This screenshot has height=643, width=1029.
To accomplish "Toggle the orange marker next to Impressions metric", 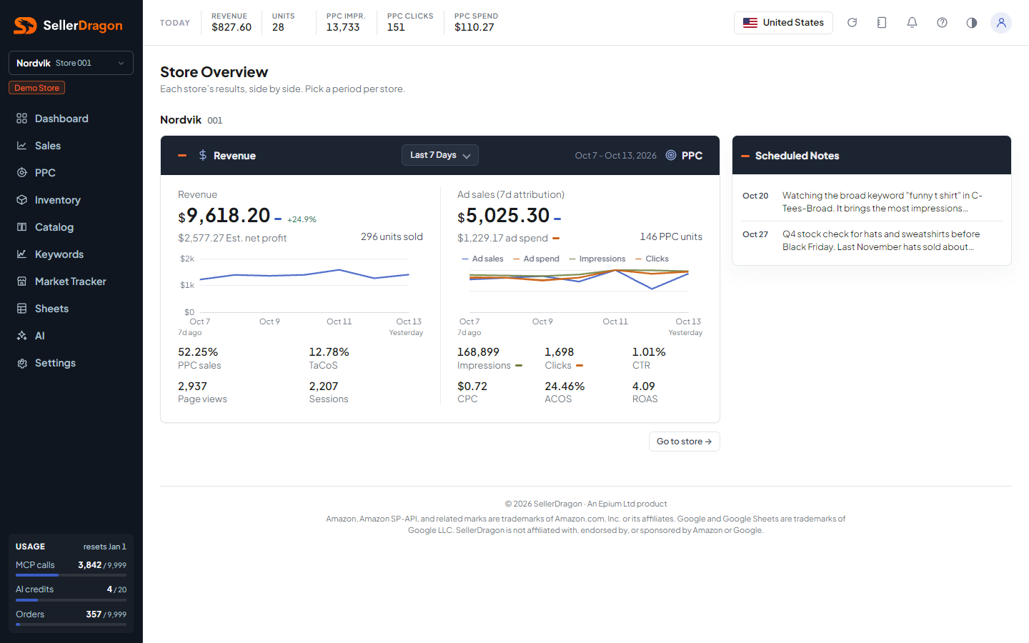I will coord(519,366).
